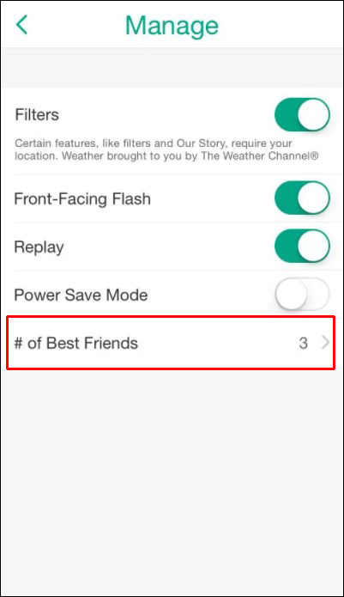
Task: Turn off Front-Facing Flash toggle
Action: 302,198
